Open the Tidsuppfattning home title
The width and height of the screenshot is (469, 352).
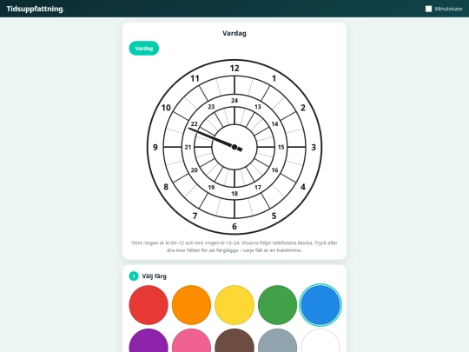36,9
